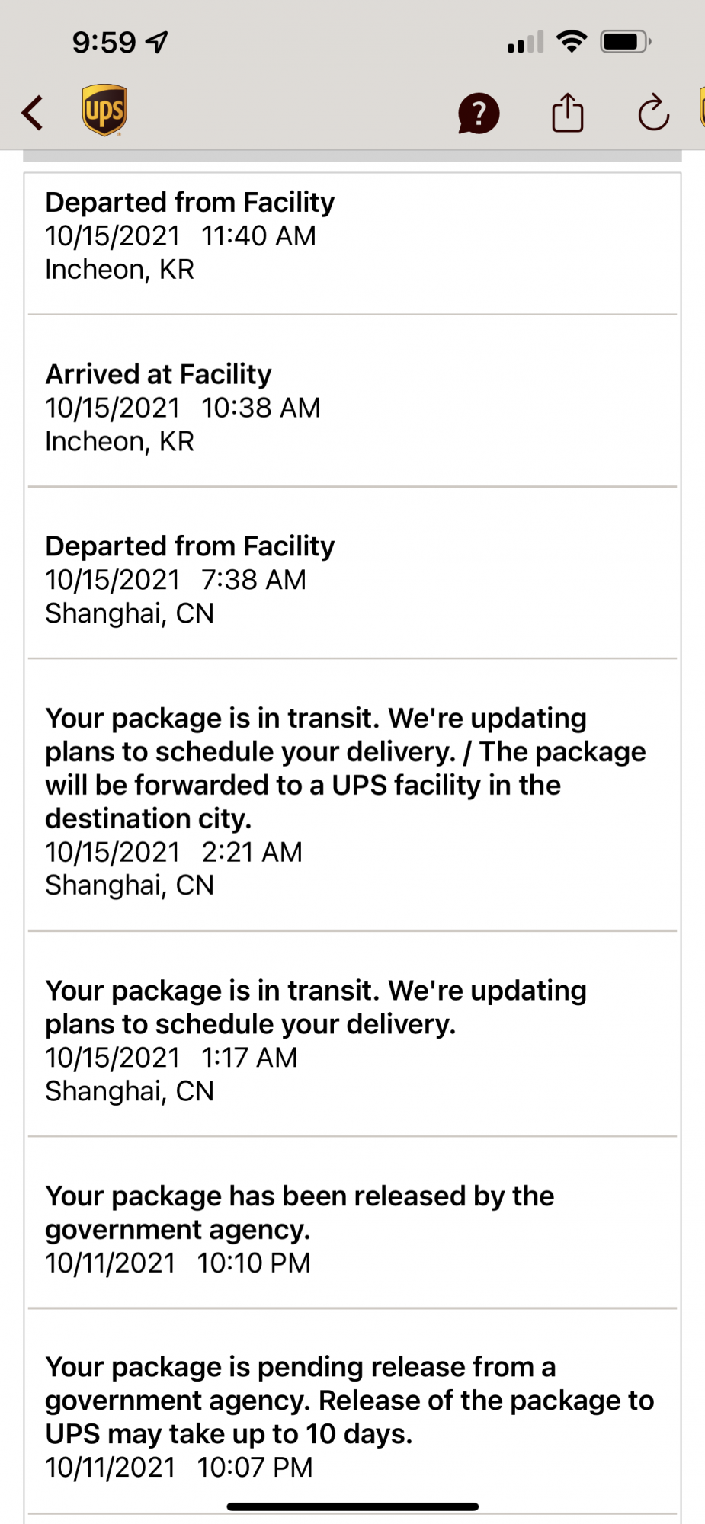Tap the back arrow icon
The image size is (705, 1524).
point(33,114)
